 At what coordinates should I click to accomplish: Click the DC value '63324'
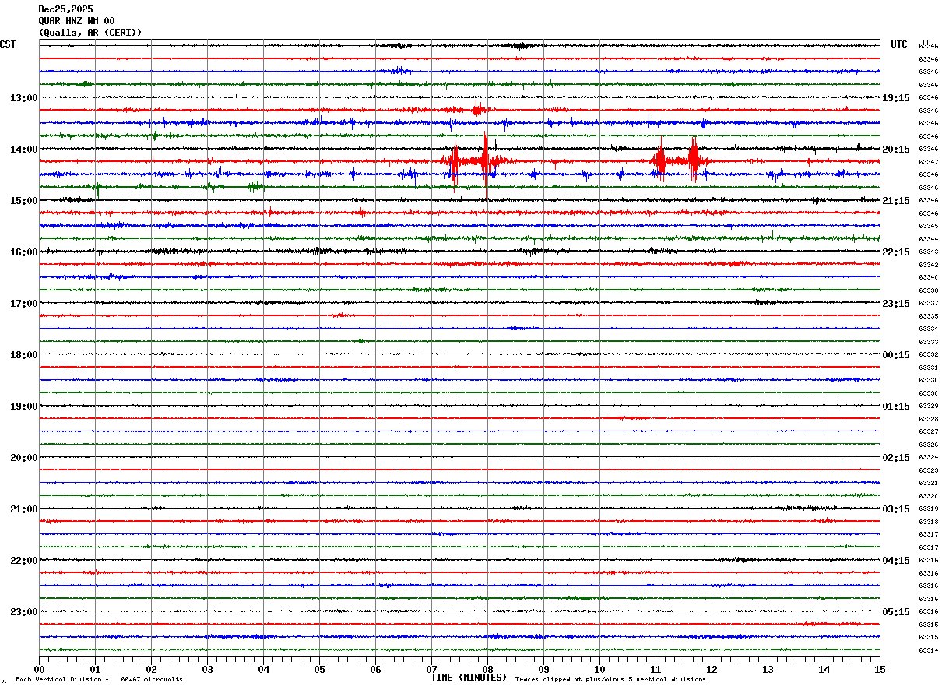tap(928, 457)
